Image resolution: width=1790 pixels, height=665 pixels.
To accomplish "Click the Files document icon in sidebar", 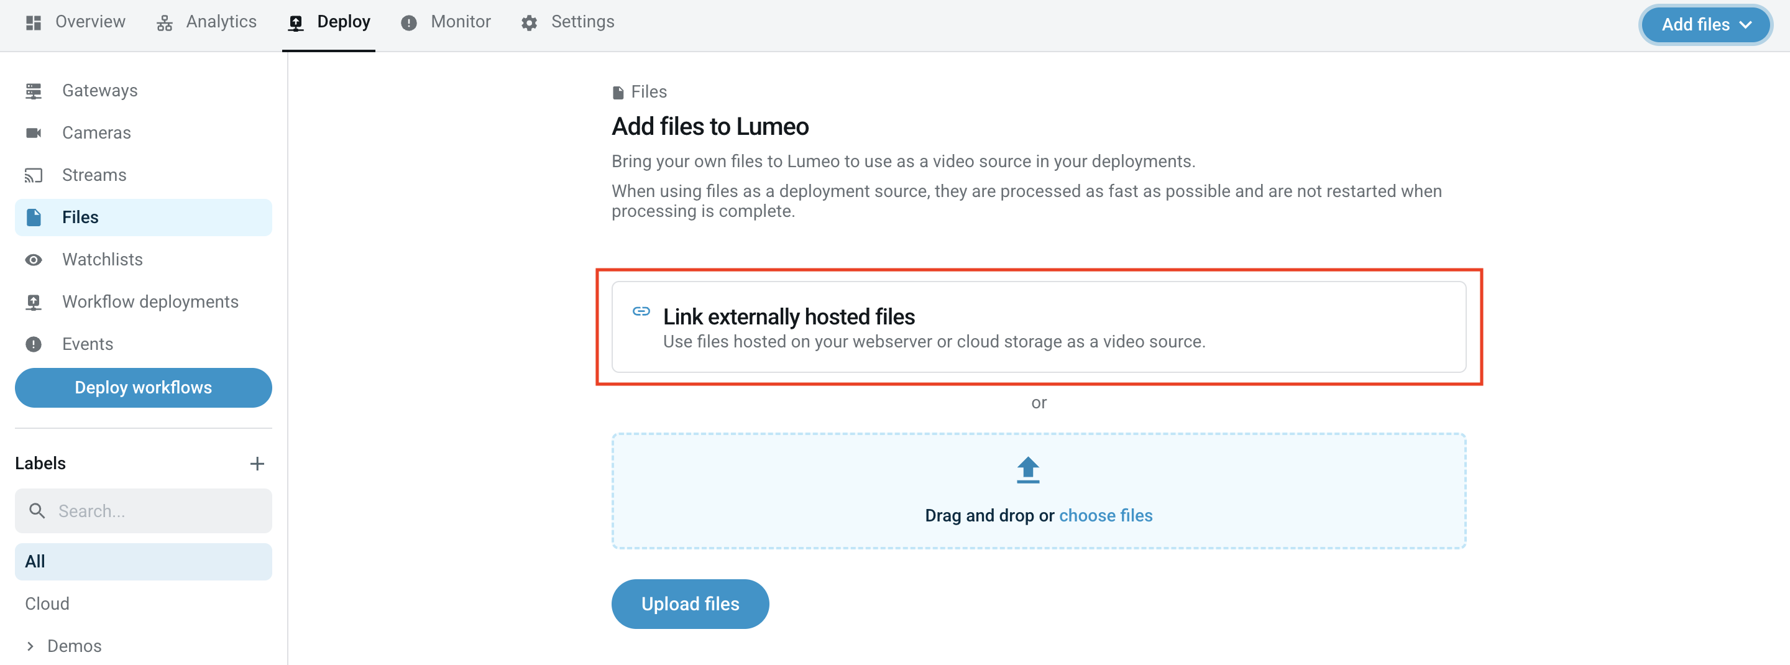I will tap(34, 218).
